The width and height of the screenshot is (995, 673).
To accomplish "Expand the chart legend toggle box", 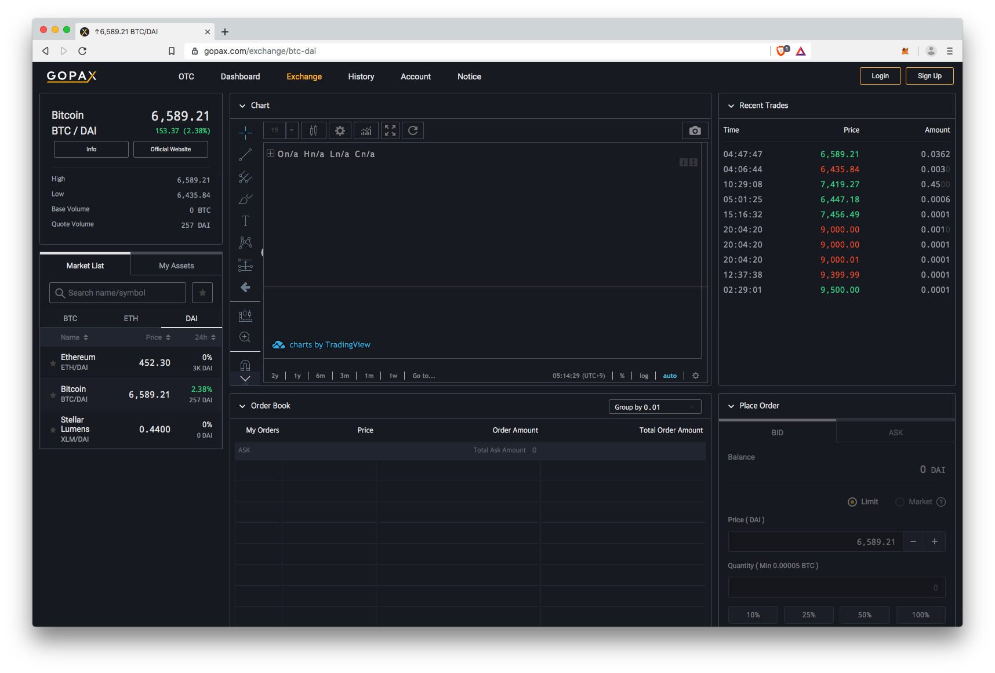I will click(270, 154).
